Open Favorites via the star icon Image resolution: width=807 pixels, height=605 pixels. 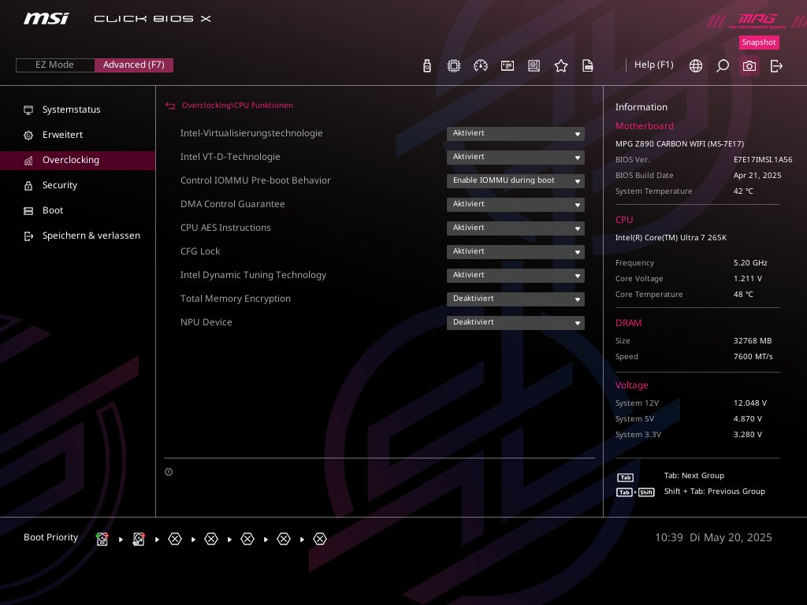pos(560,66)
